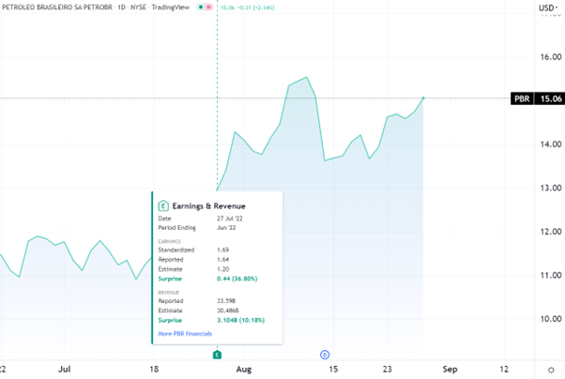Click the earnings Estimate 1.20 value
Image resolution: width=565 pixels, height=379 pixels.
click(x=223, y=269)
